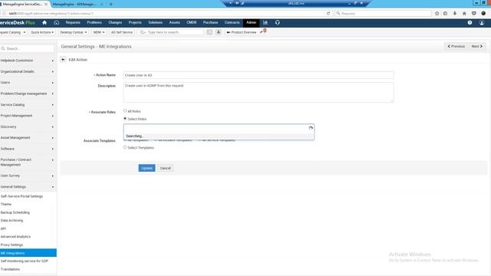Expand Service Catalog section

click(x=28, y=105)
